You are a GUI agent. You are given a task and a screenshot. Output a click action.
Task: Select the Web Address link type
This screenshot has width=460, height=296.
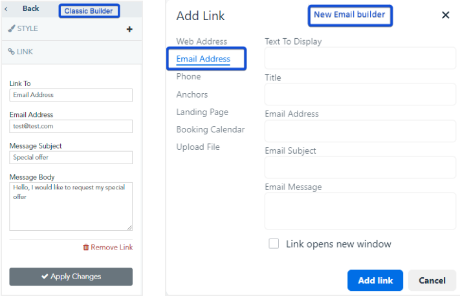tap(201, 41)
